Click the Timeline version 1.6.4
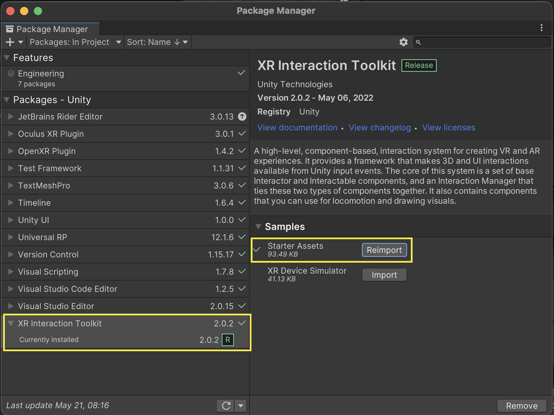 point(224,203)
